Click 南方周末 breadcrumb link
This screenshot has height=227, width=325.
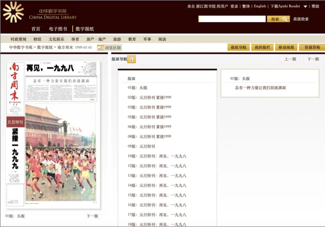click(x=65, y=47)
